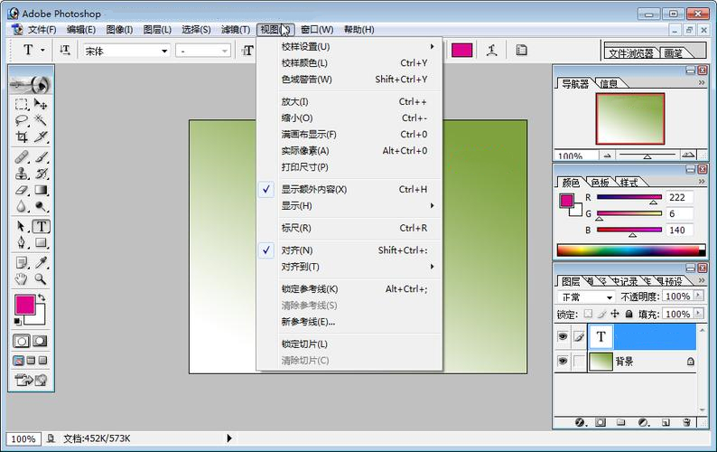Open the 滤镜(T) menu
The image size is (717, 452).
tap(236, 29)
